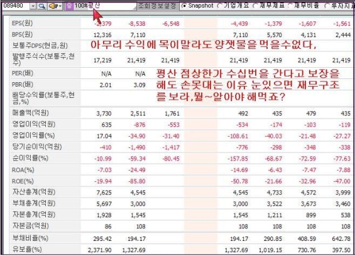355x256 pixels.
Task: Click the 발행주식수(보통주,천주) row label
Action: (43, 59)
